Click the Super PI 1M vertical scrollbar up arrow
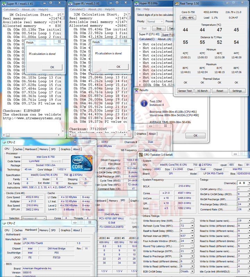 [x=63, y=14]
